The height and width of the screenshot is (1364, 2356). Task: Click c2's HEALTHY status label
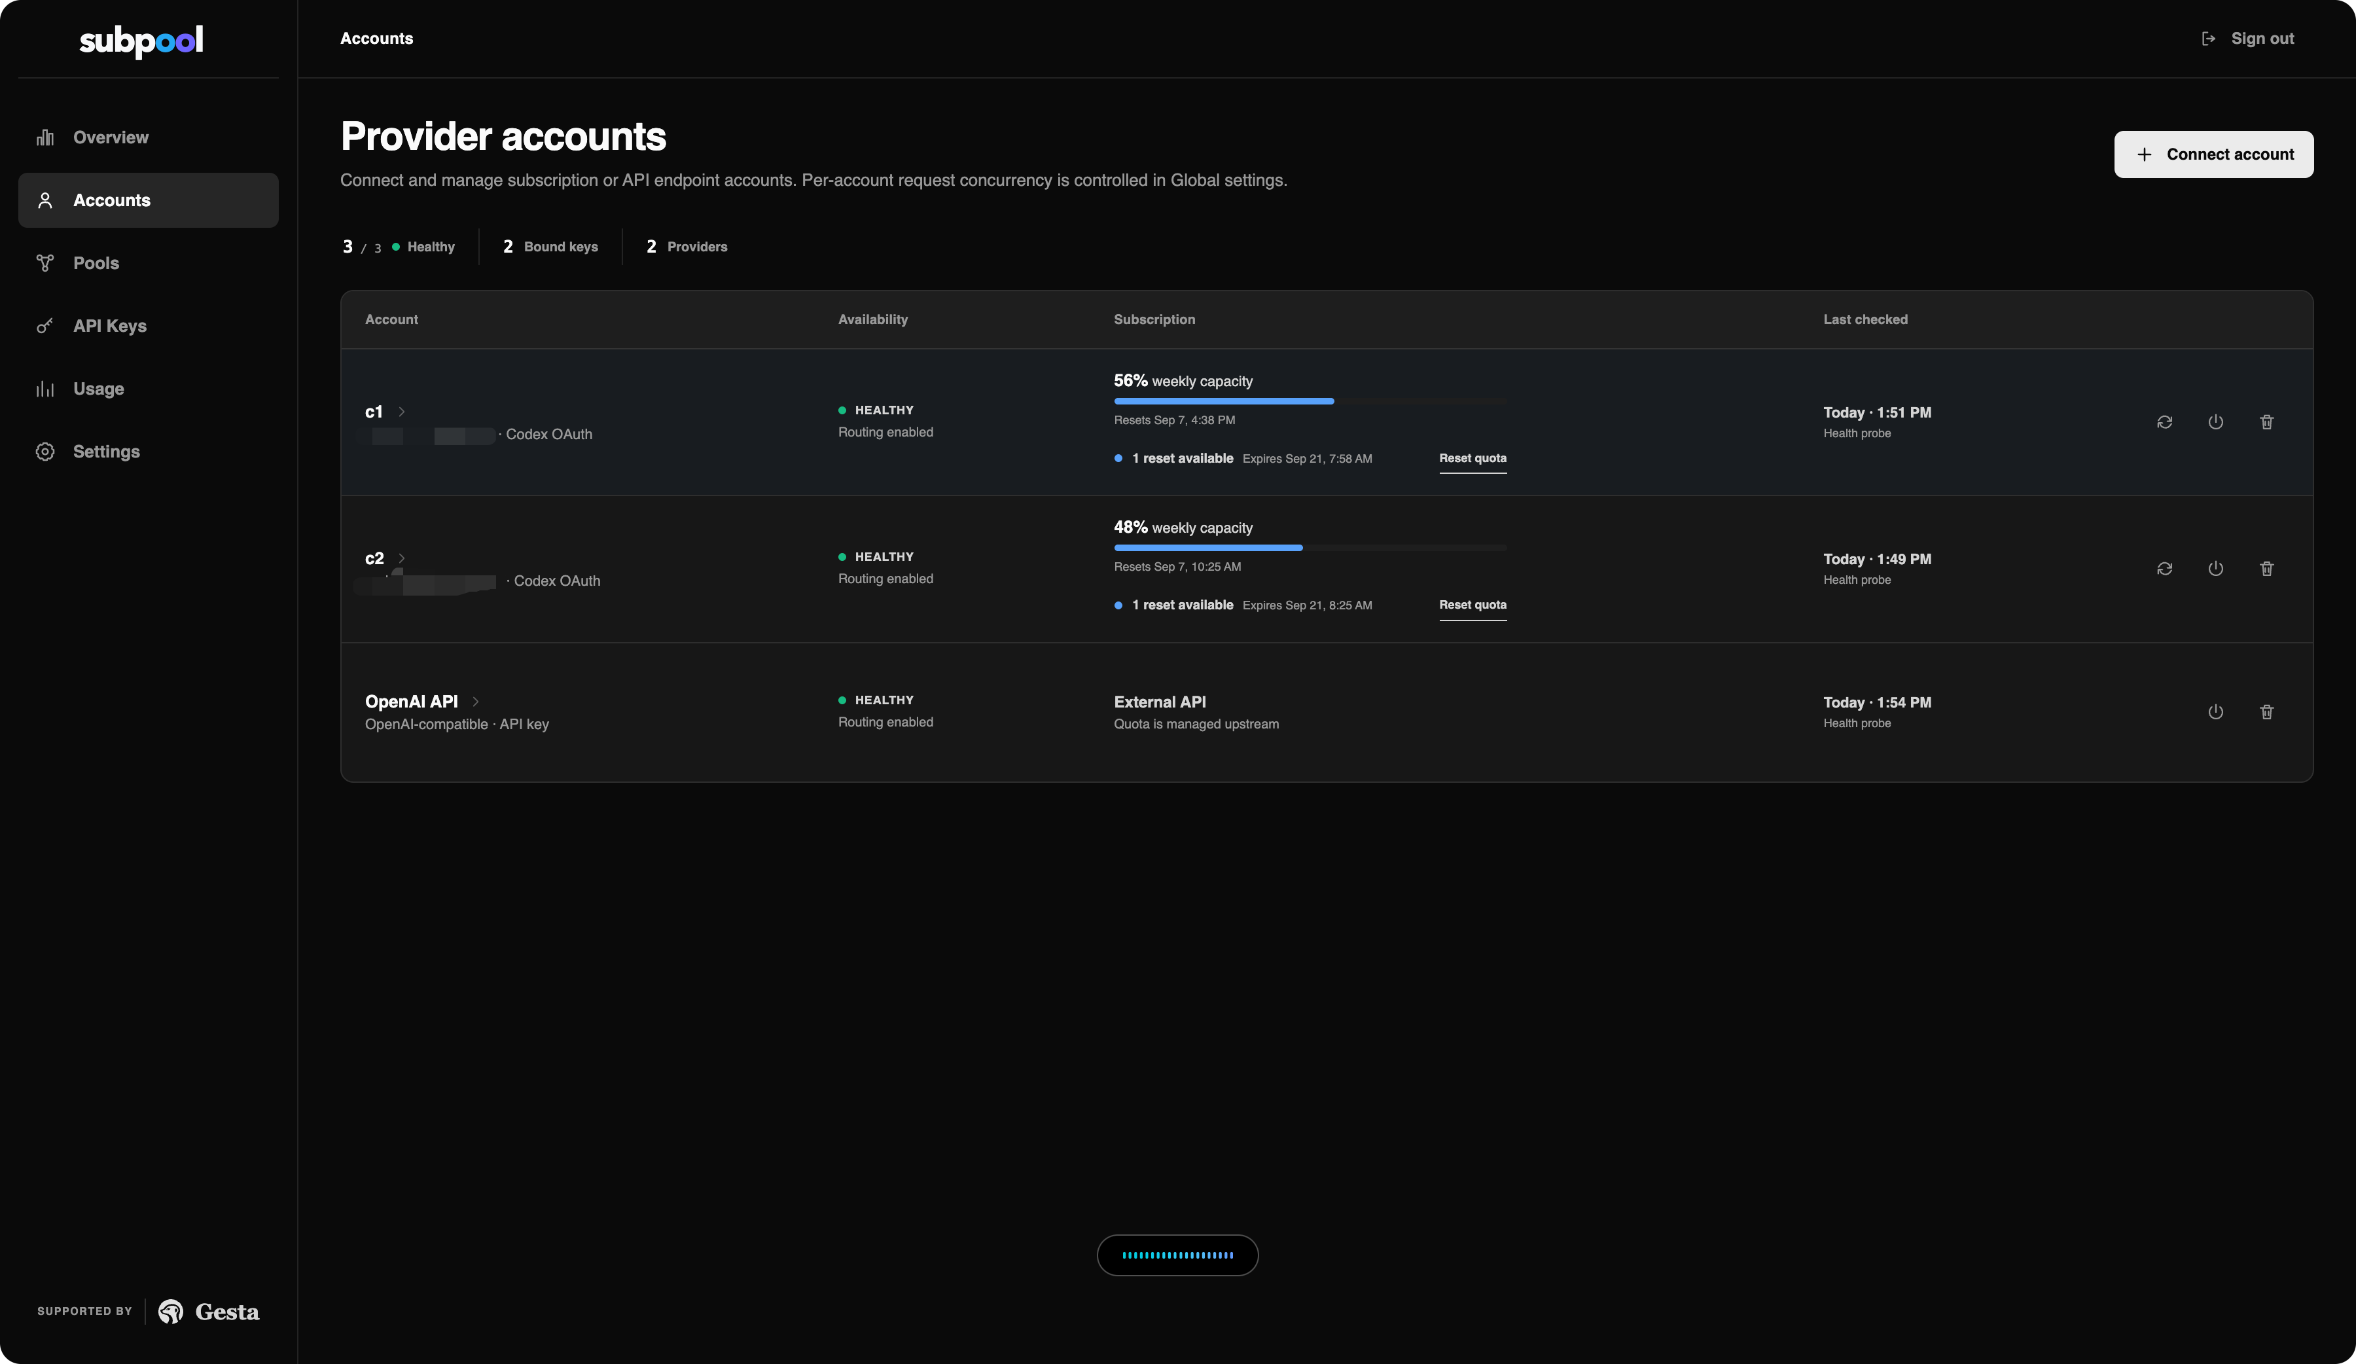pyautogui.click(x=884, y=557)
